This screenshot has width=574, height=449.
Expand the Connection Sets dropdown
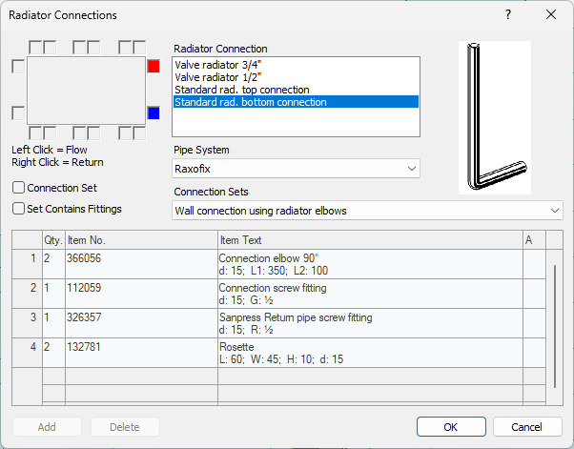(x=367, y=211)
